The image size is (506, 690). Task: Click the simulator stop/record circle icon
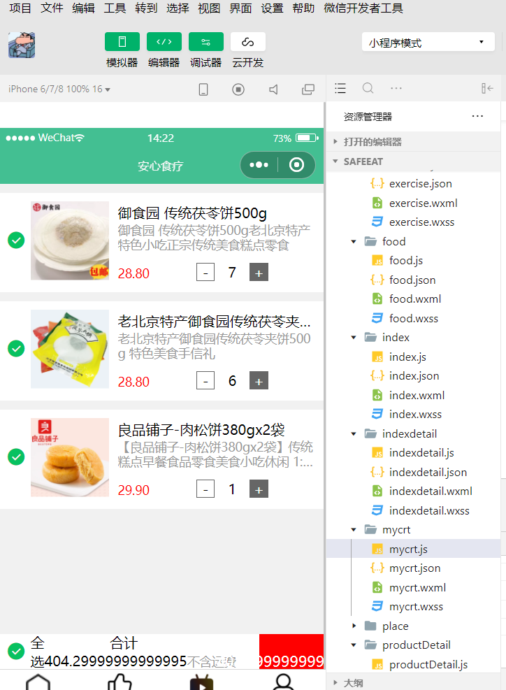click(238, 89)
